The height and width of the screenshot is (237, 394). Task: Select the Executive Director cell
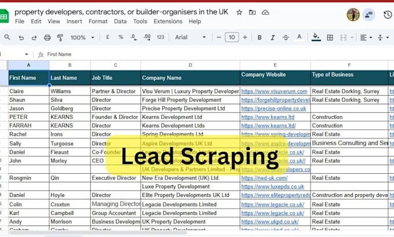(x=115, y=178)
